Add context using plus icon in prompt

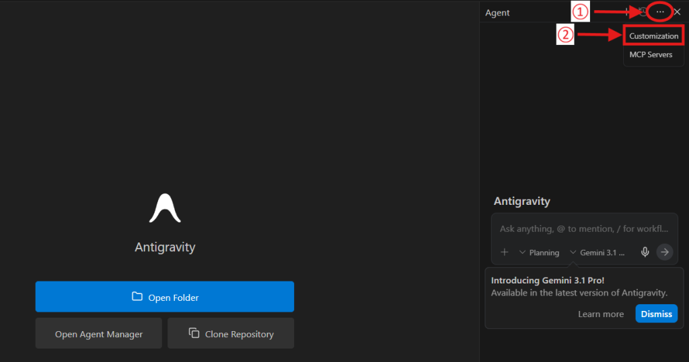[x=505, y=252]
